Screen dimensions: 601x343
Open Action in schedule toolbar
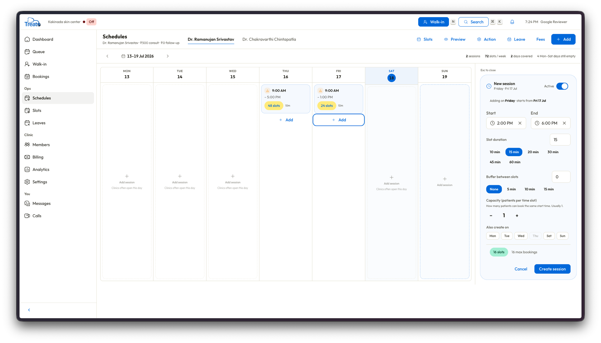coord(486,39)
